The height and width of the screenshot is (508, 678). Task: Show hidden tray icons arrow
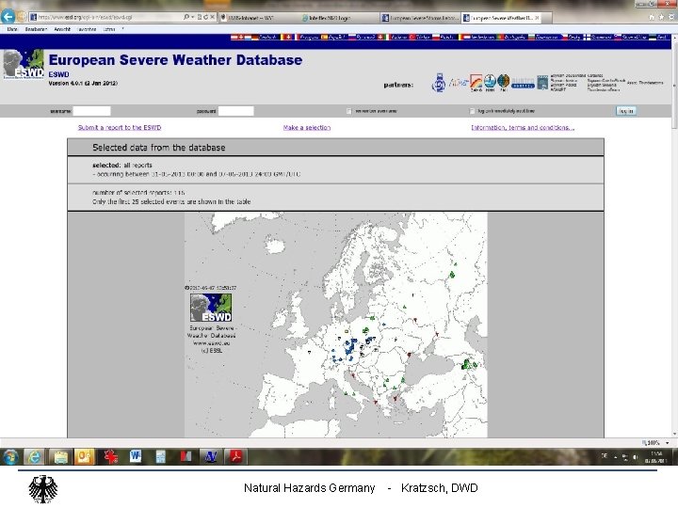coord(615,456)
